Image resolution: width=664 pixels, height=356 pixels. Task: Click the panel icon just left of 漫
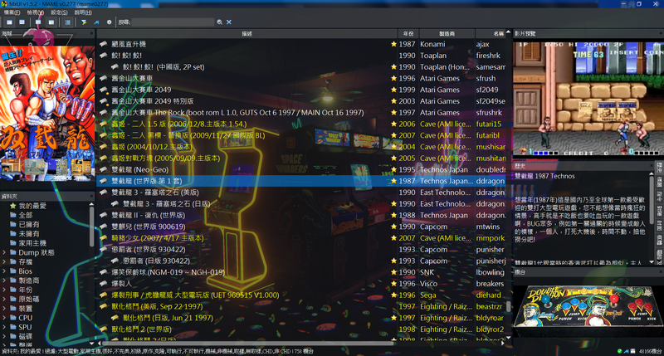pyautogui.click(x=51, y=22)
